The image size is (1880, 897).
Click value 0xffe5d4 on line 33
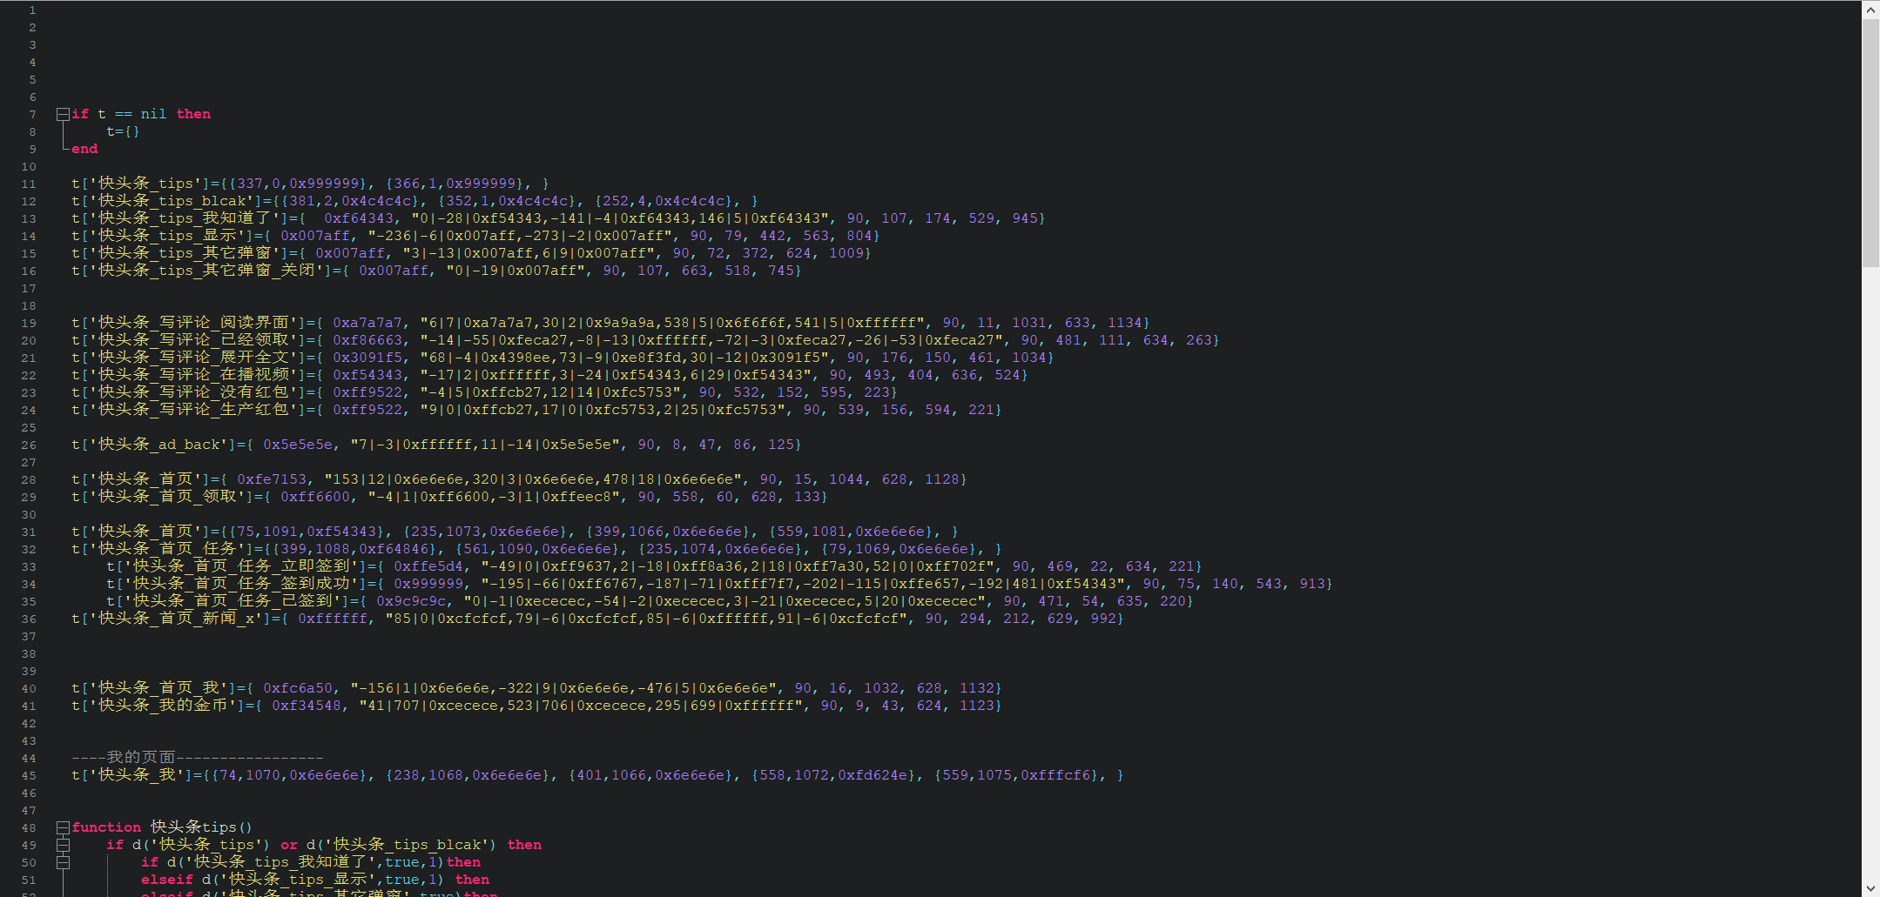[x=428, y=566]
